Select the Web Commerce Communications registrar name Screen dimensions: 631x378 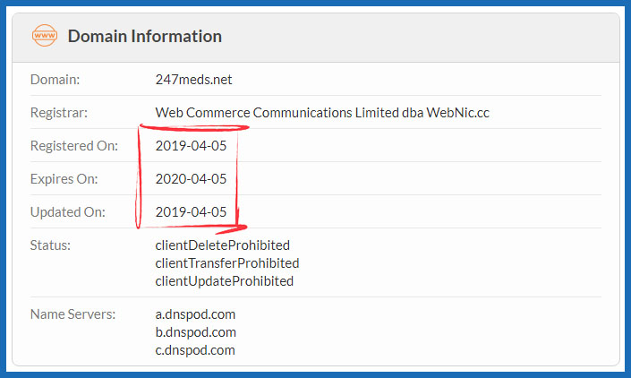322,113
